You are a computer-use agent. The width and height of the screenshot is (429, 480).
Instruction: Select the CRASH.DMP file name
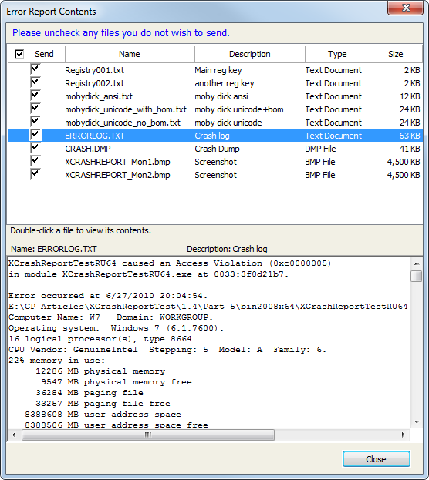[x=88, y=149]
